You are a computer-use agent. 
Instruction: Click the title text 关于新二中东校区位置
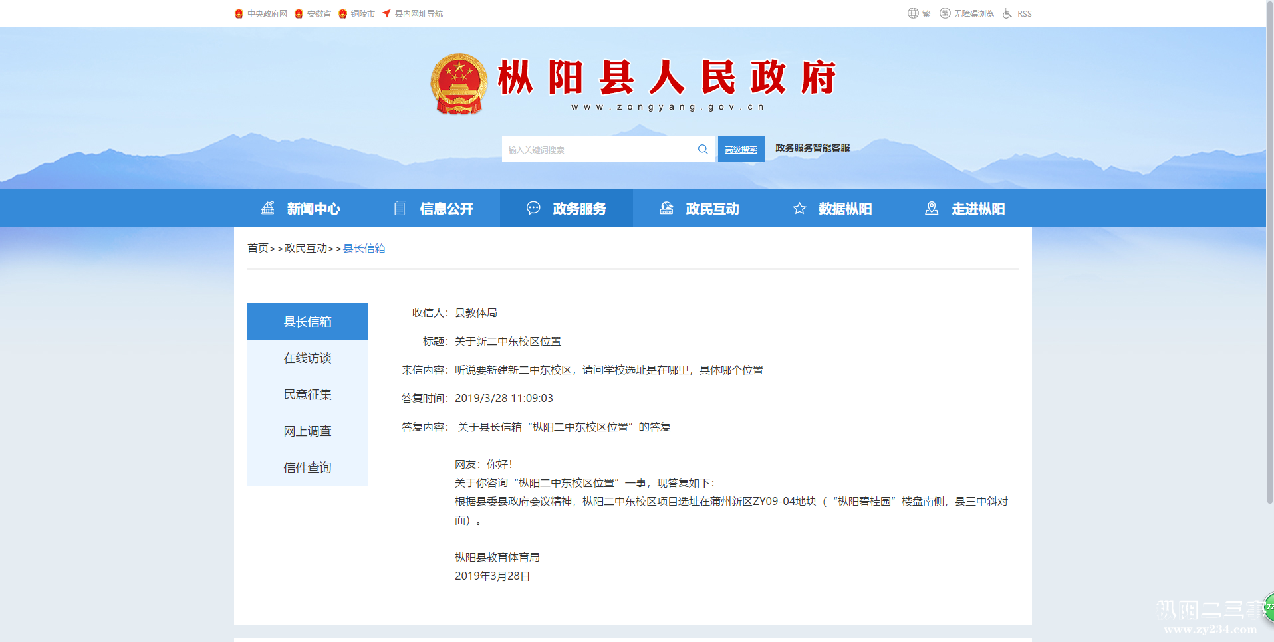click(x=508, y=341)
